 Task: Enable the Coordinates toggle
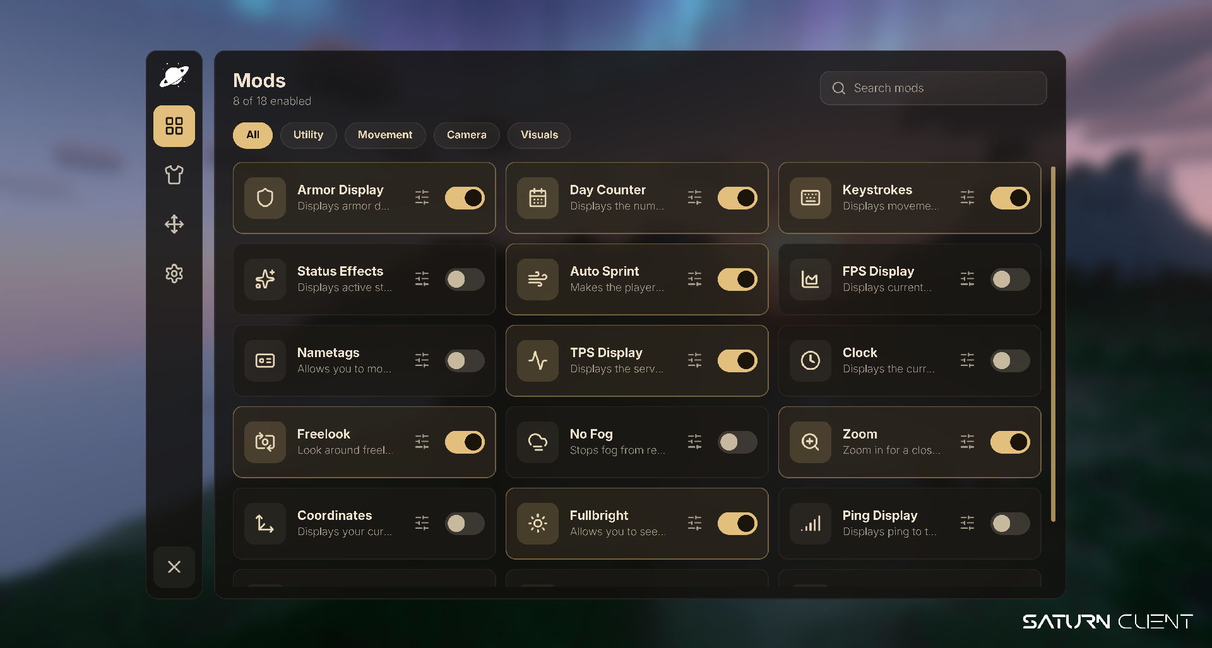click(465, 524)
